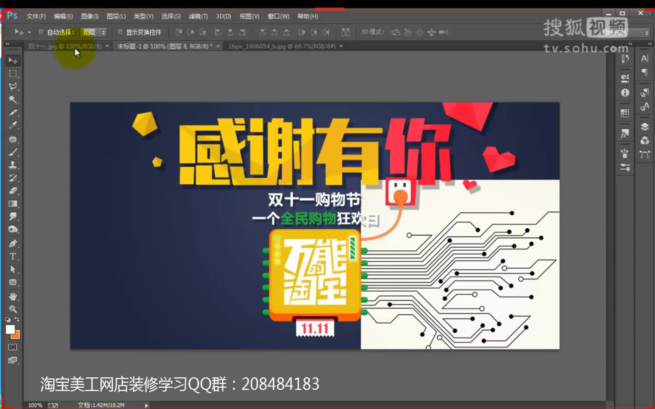The width and height of the screenshot is (655, 409).
Task: Open the Channels panel icon
Action: [x=645, y=140]
